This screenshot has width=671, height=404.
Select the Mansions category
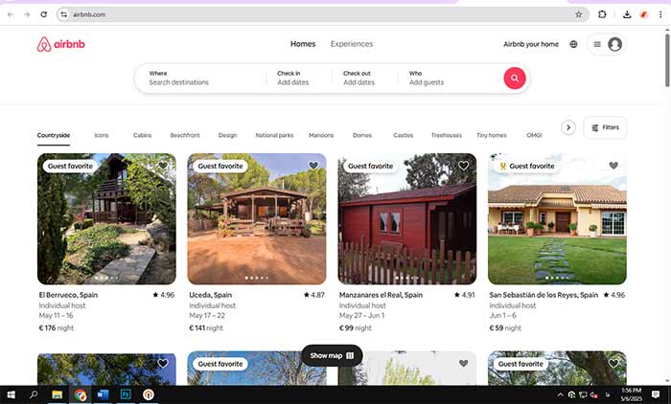pyautogui.click(x=321, y=135)
